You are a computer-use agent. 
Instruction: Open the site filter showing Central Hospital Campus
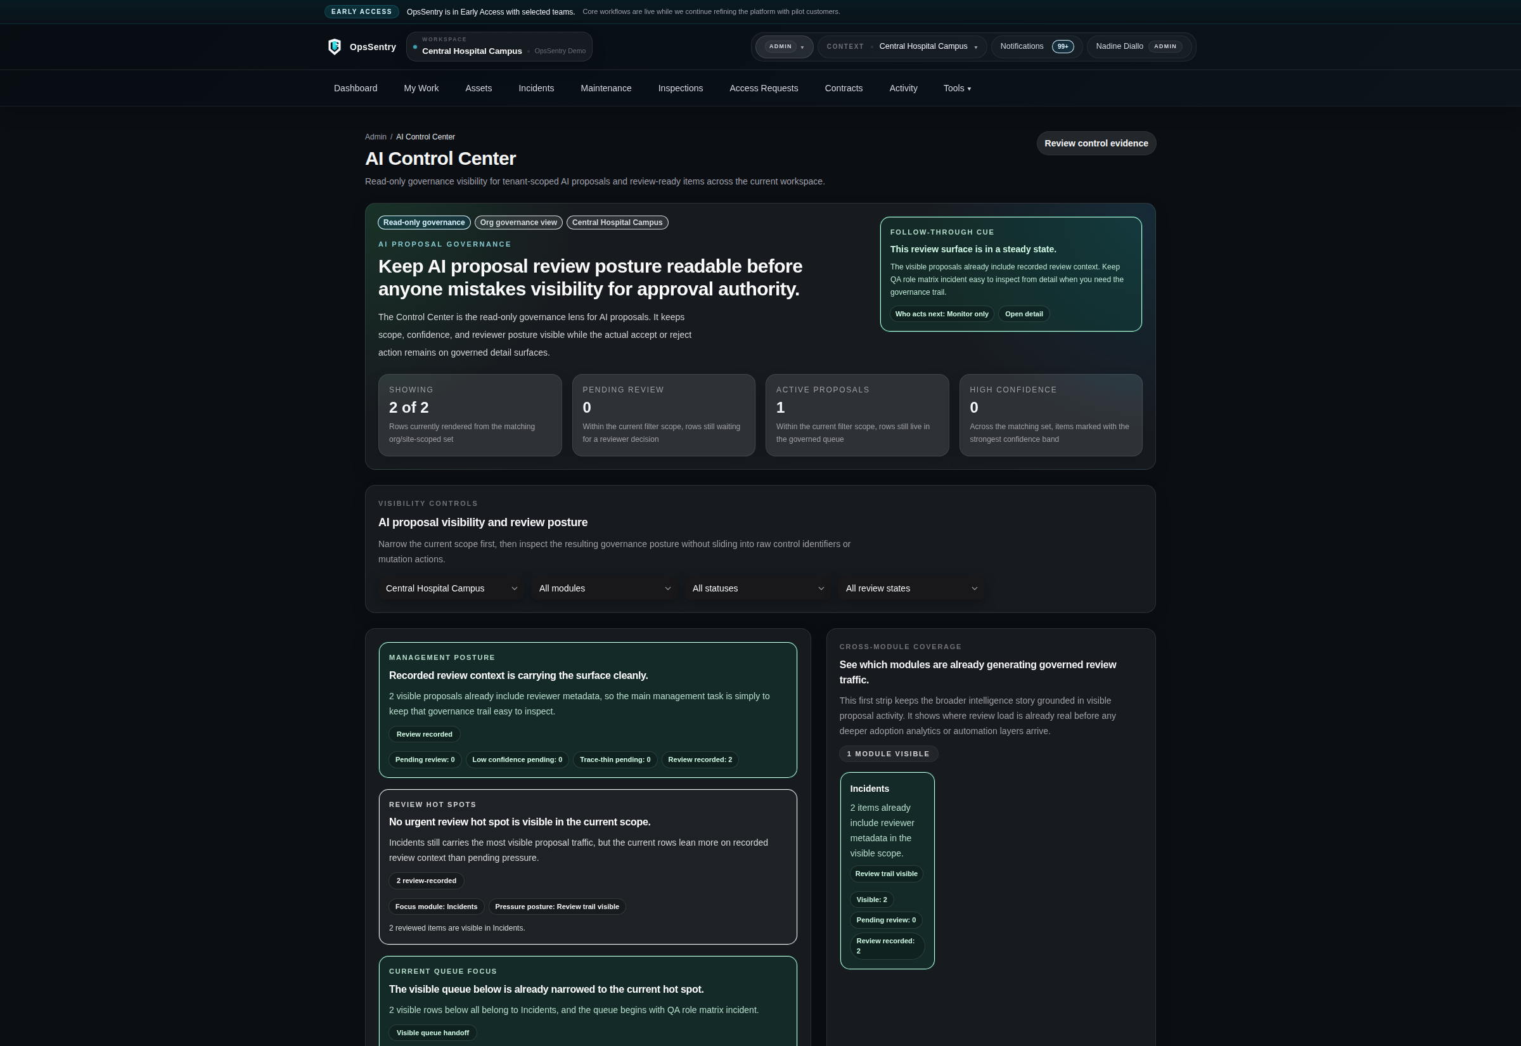click(x=450, y=588)
